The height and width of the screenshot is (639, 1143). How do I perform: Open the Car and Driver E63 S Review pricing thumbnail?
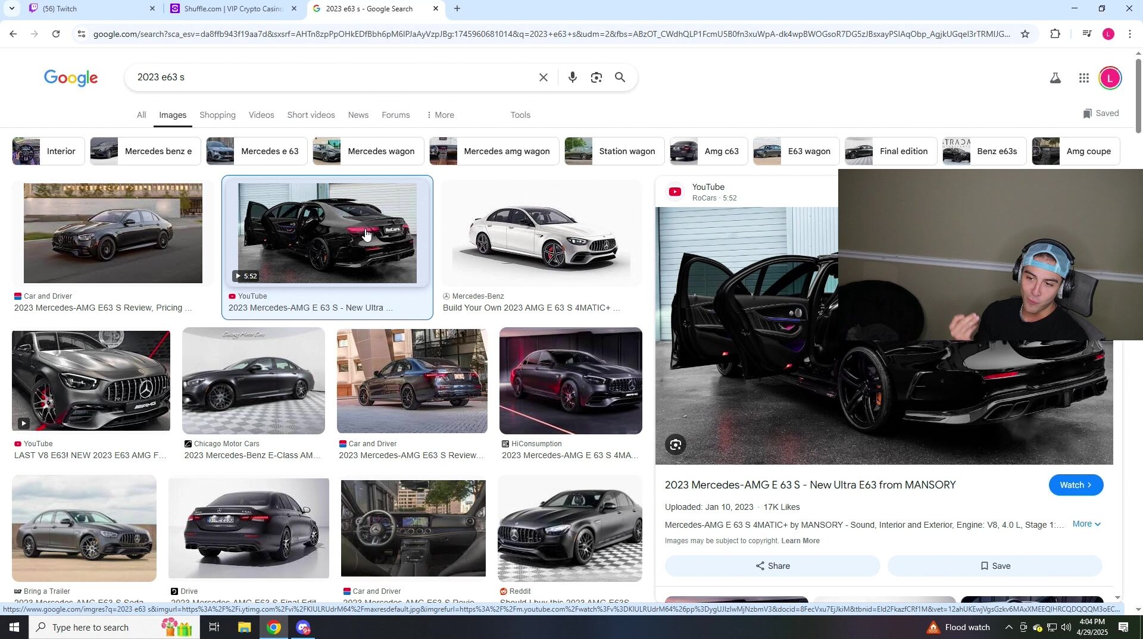(x=113, y=233)
